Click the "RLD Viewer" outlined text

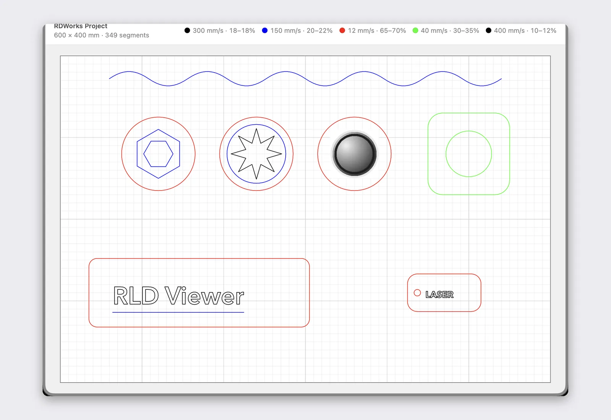(x=178, y=296)
